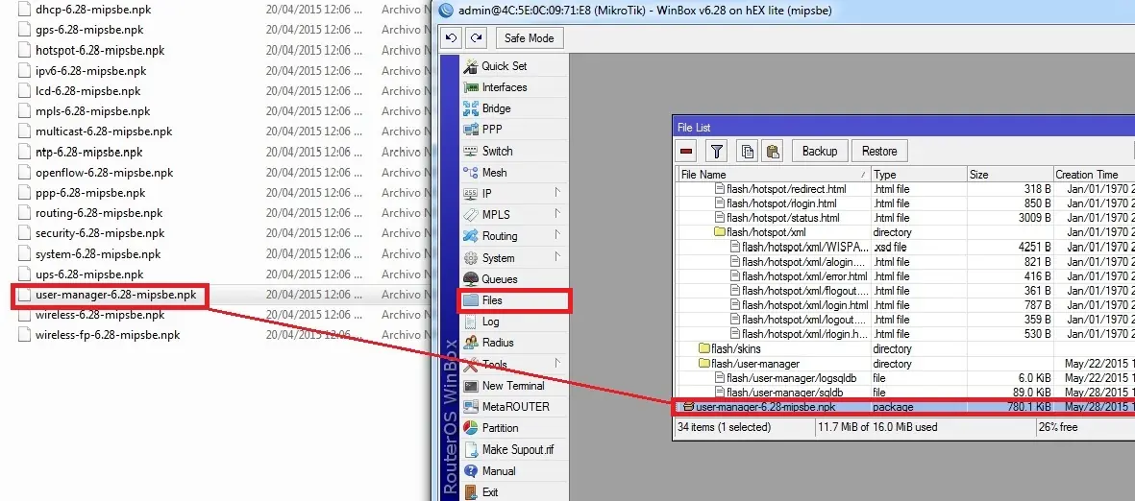This screenshot has width=1135, height=501.
Task: Click the undo arrow in WinBox toolbar
Action: click(x=451, y=38)
